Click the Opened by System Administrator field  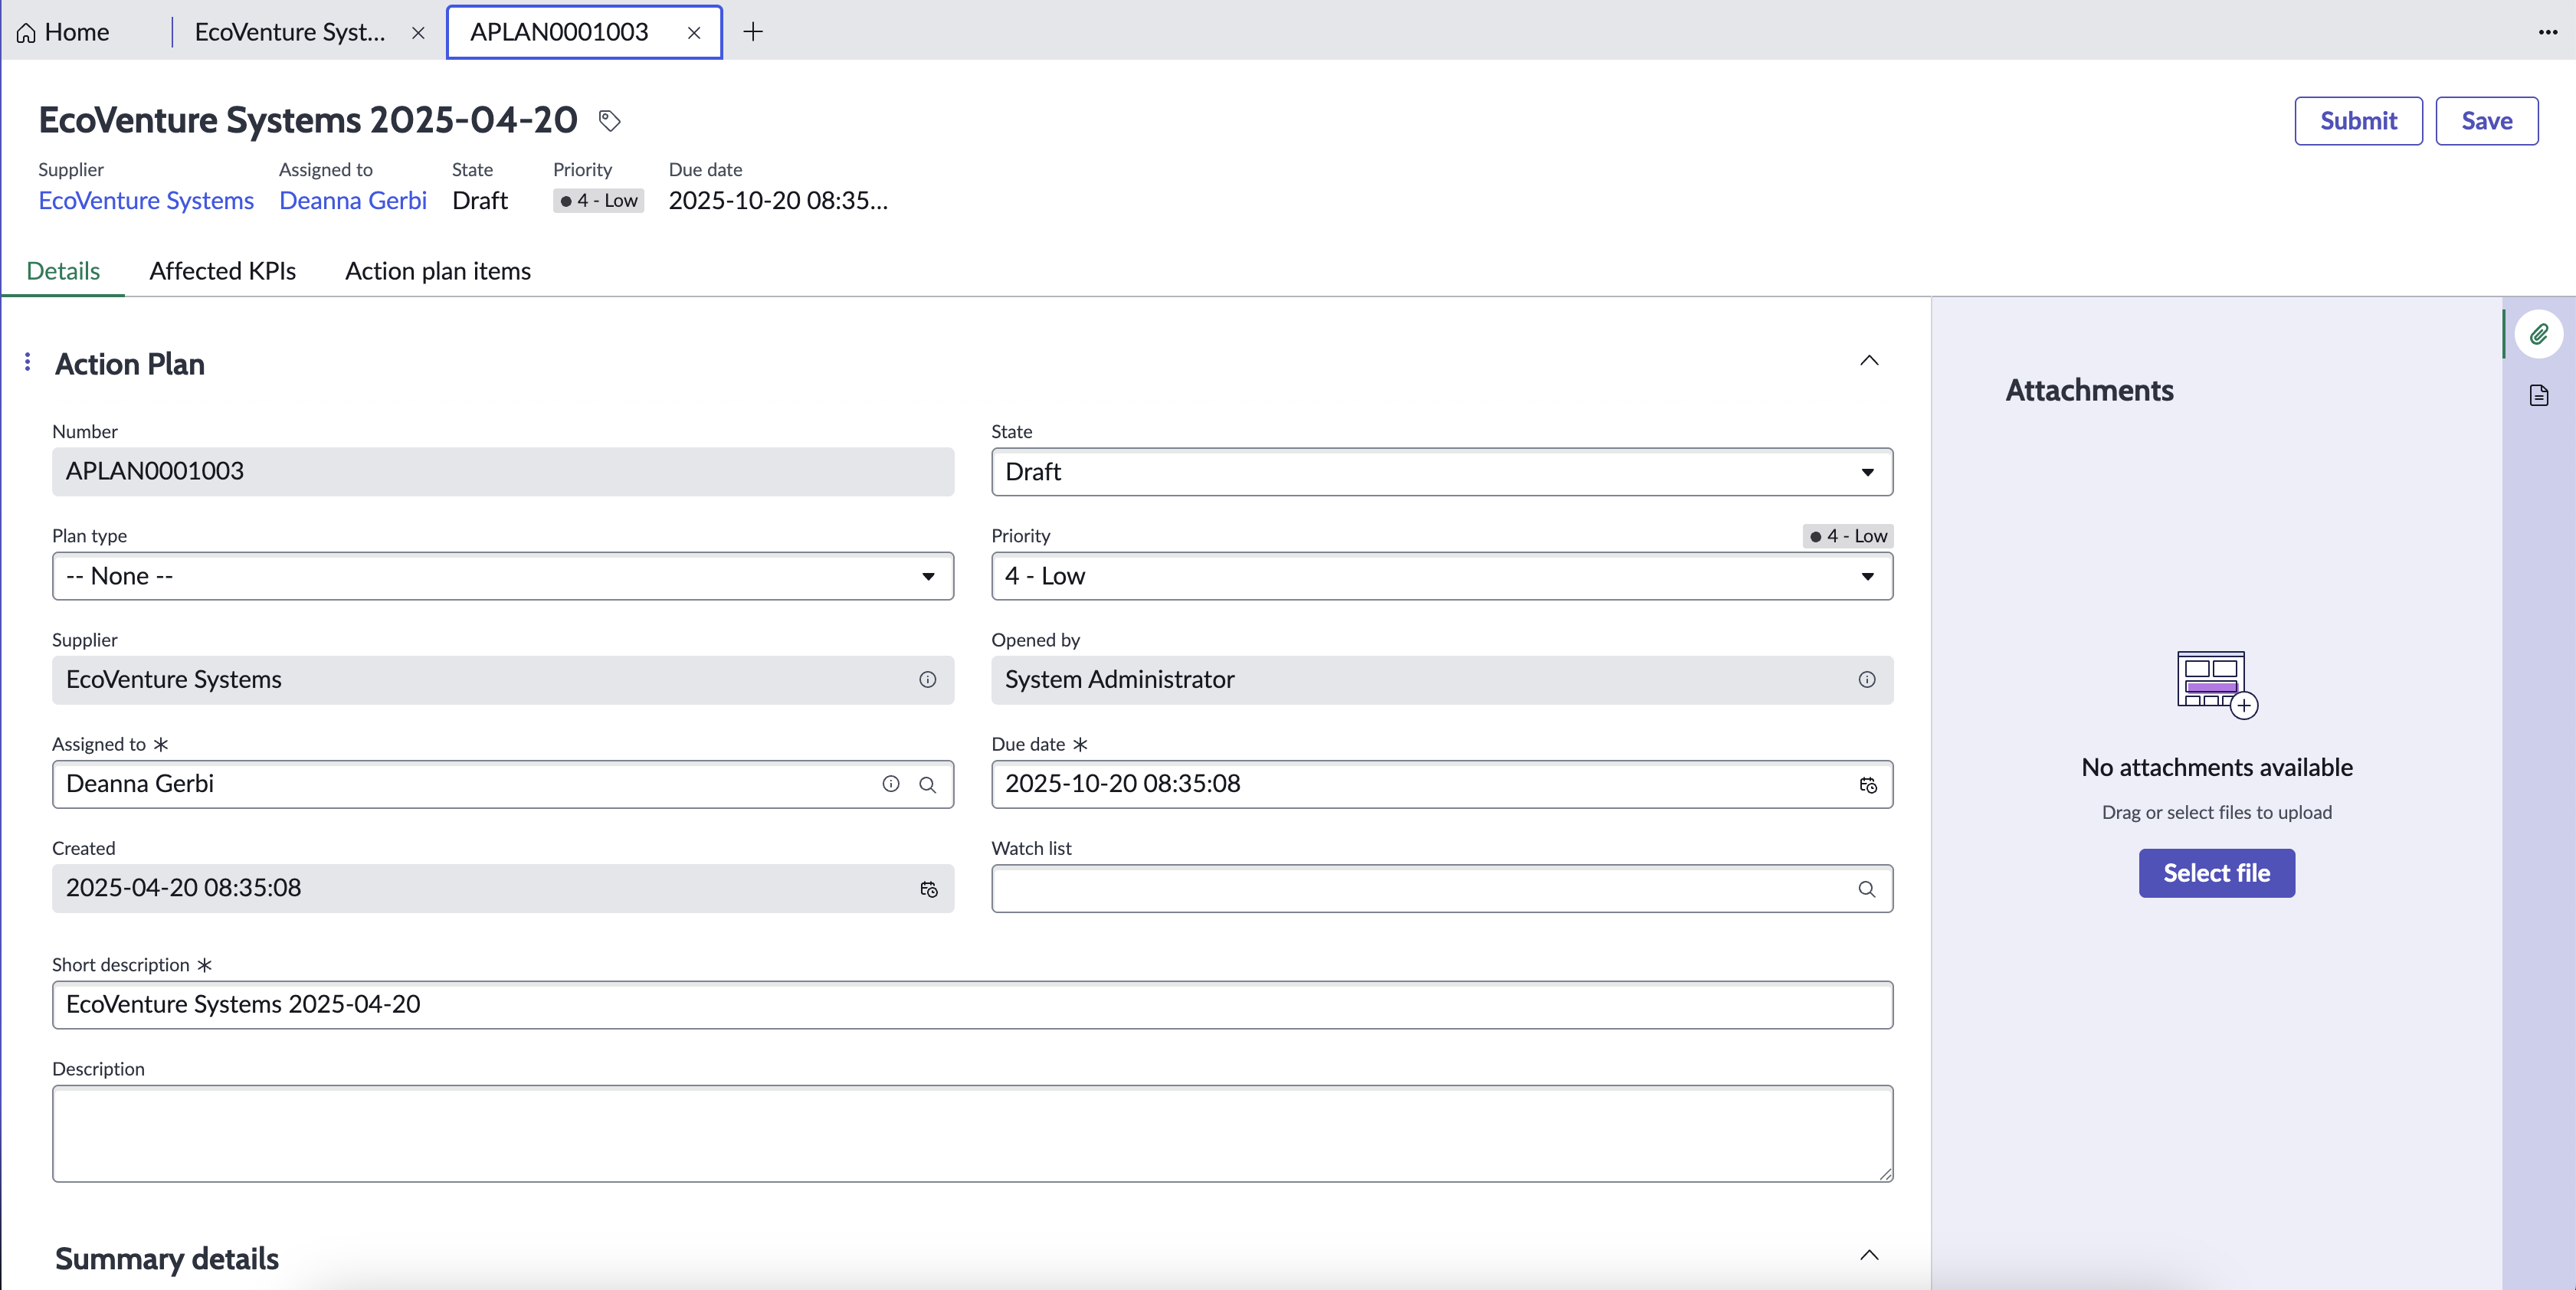(x=1441, y=680)
